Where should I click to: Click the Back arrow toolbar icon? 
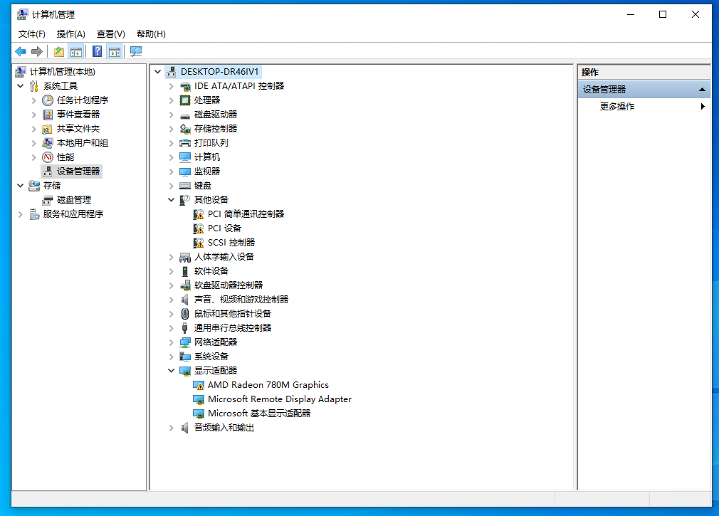(21, 51)
